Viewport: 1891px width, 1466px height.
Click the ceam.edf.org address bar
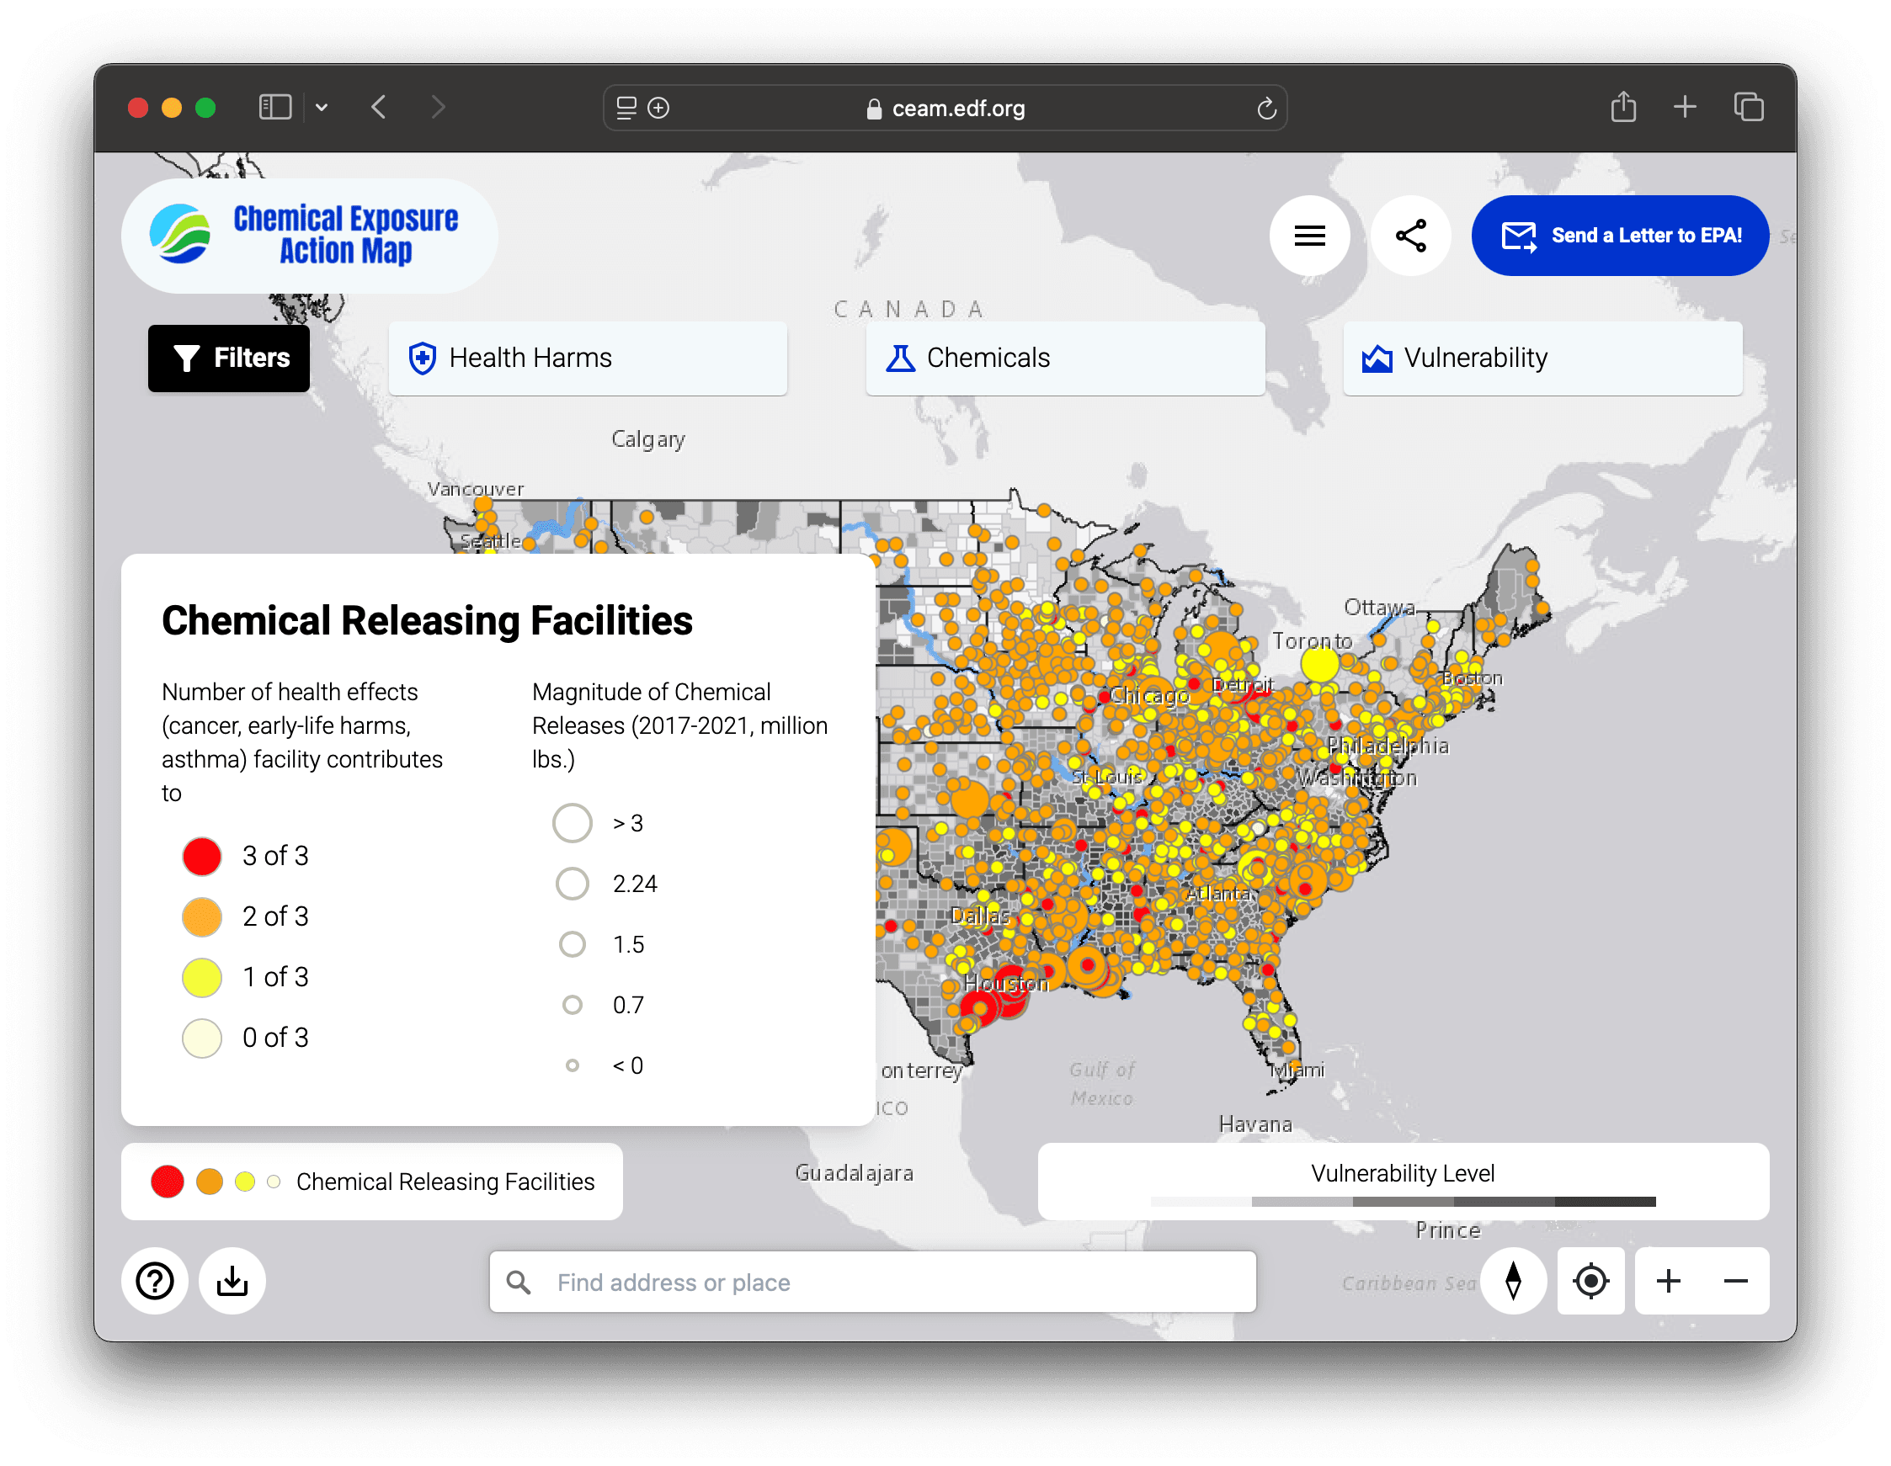pyautogui.click(x=945, y=109)
